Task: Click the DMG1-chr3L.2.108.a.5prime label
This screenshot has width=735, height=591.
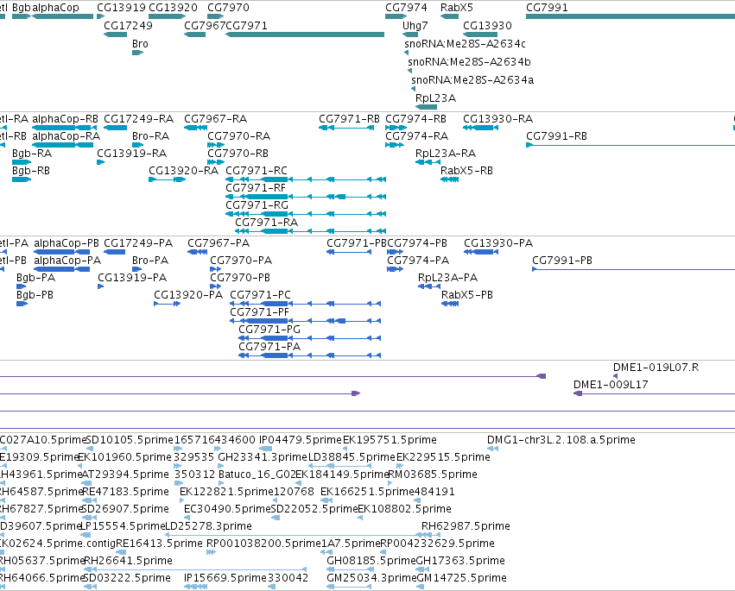Action: tap(561, 440)
